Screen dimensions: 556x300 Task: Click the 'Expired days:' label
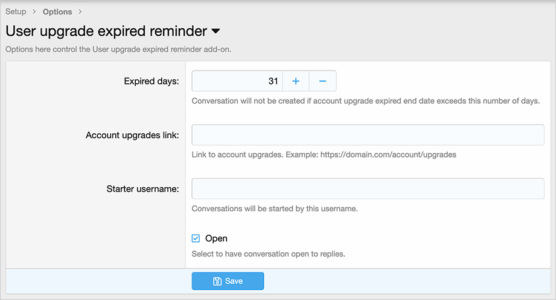point(151,81)
